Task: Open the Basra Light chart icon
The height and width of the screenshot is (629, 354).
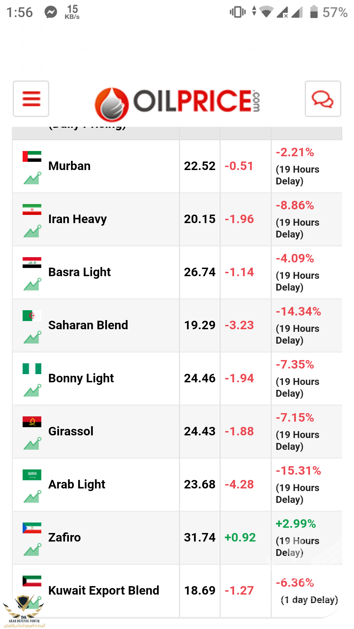Action: [x=32, y=284]
